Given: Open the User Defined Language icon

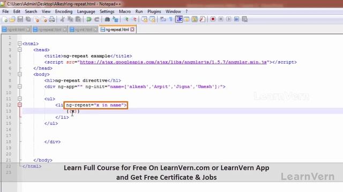Looking at the screenshot, I should pyautogui.click(x=187, y=19).
